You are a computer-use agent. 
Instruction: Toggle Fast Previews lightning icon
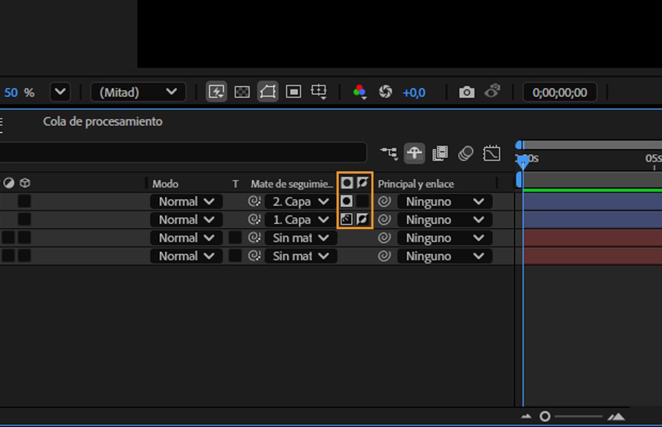216,92
